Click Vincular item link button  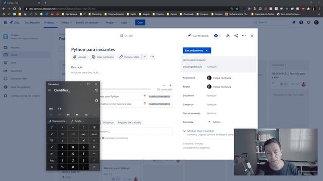(x=129, y=57)
